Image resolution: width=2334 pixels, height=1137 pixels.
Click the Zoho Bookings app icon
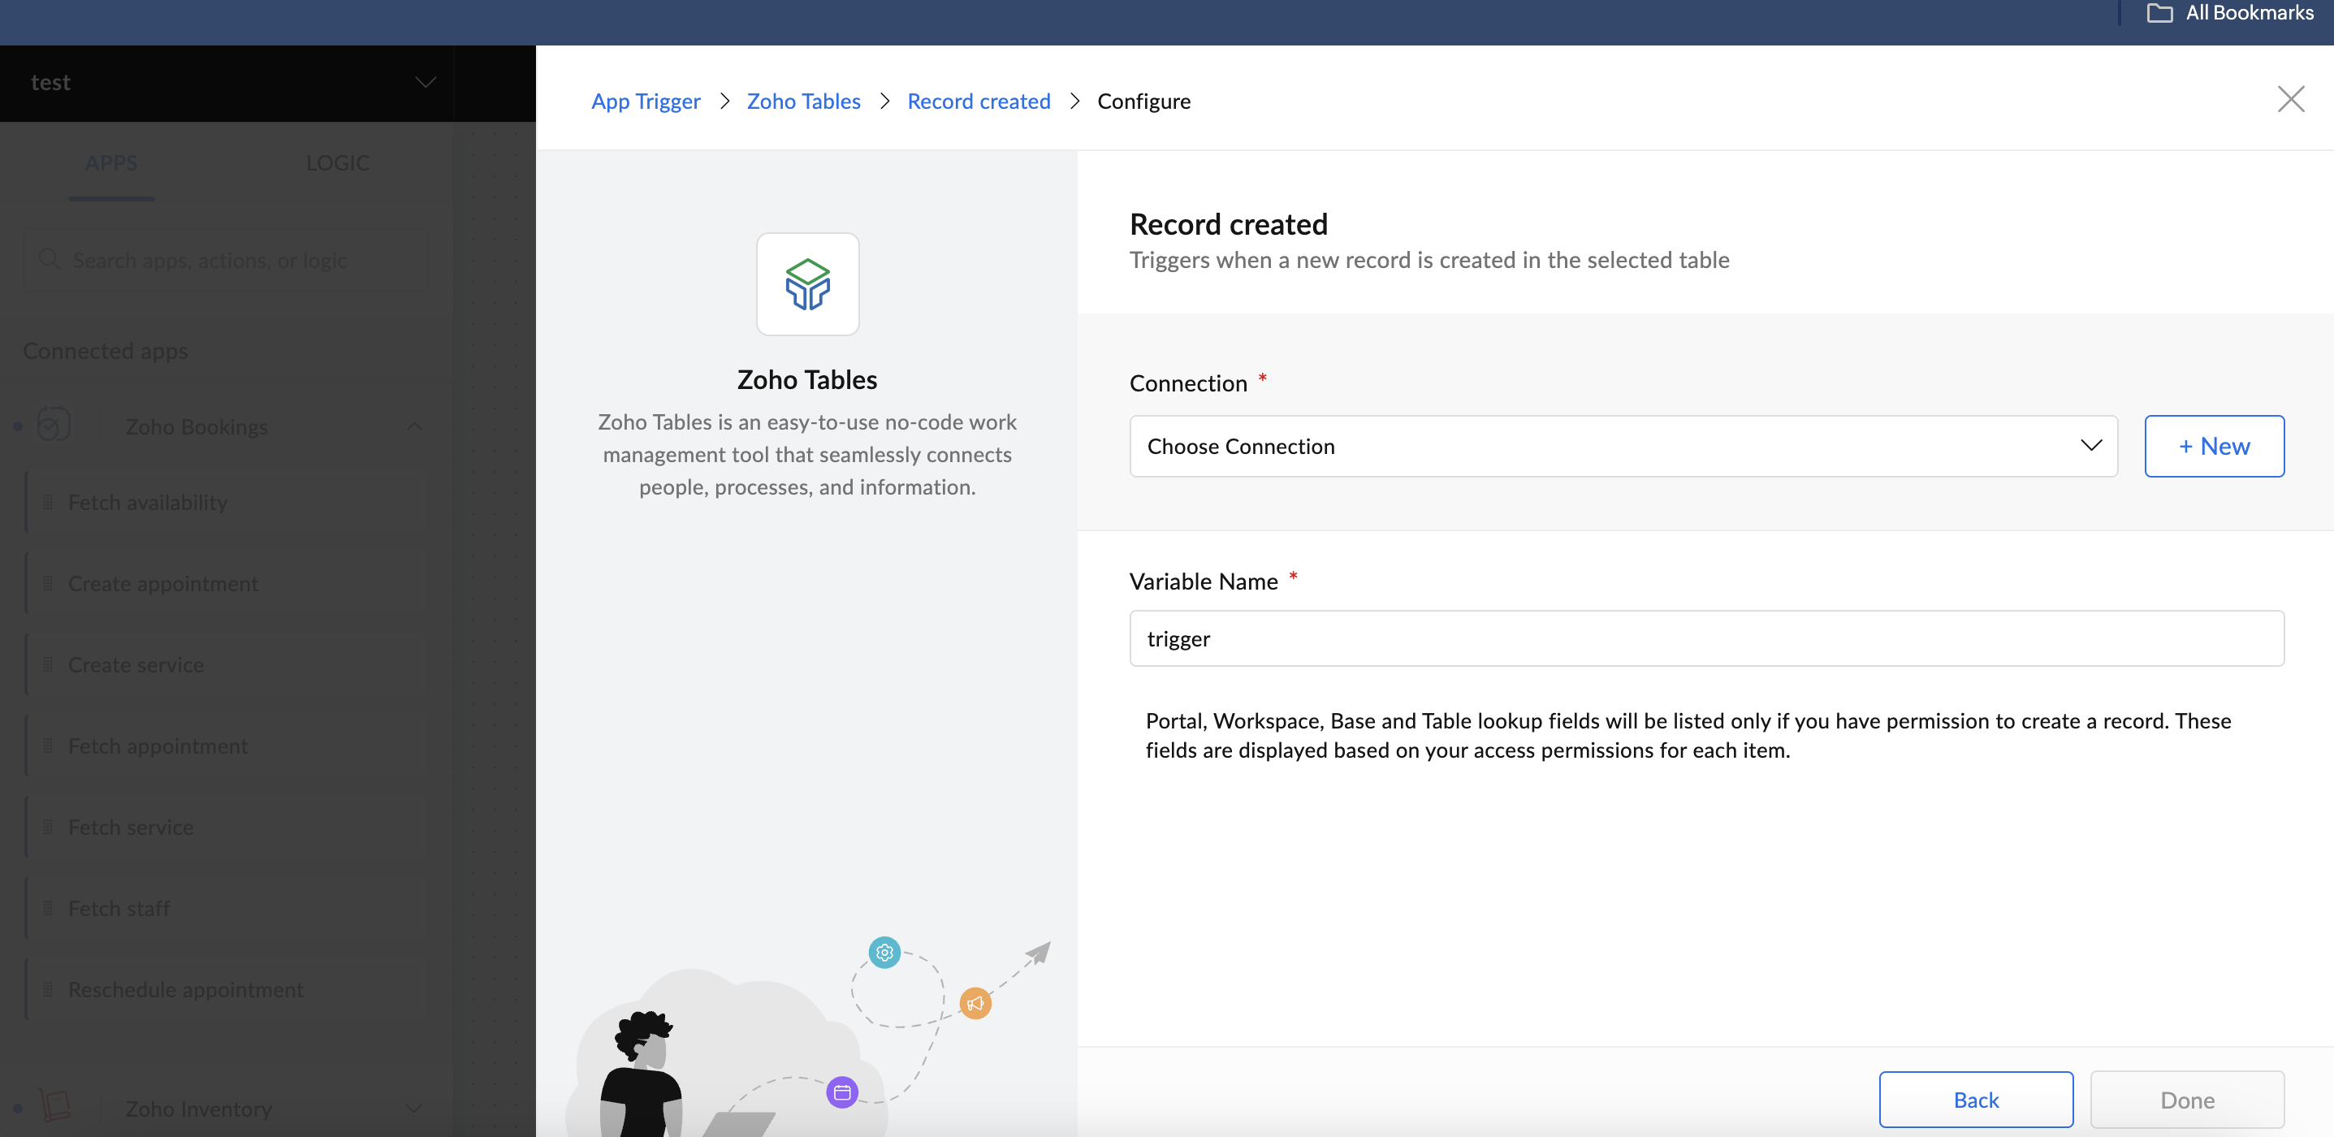click(54, 425)
